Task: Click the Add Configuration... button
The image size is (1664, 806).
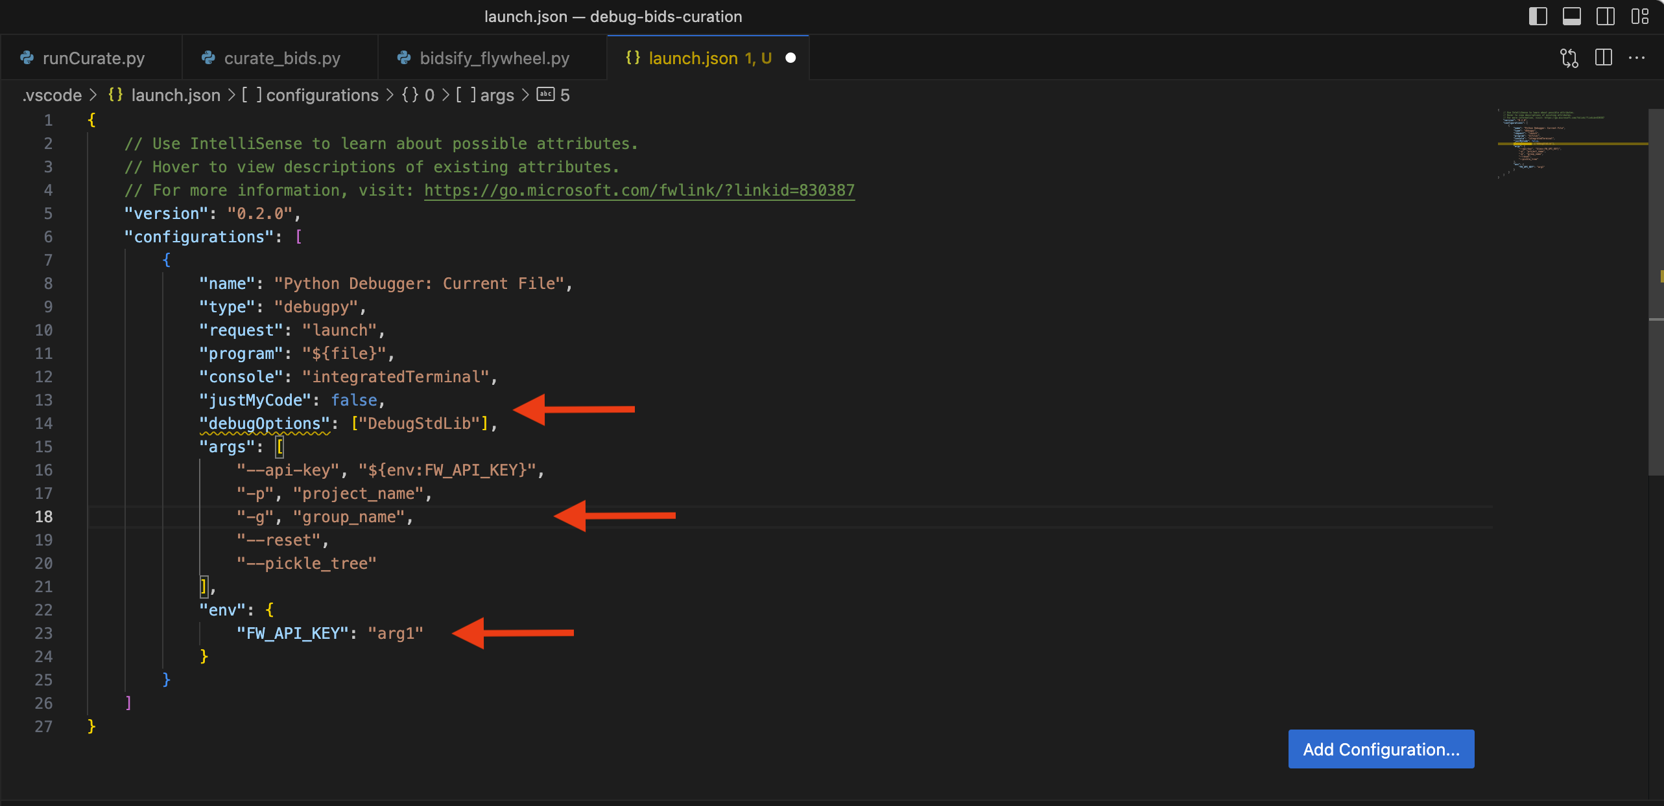Action: (1381, 749)
